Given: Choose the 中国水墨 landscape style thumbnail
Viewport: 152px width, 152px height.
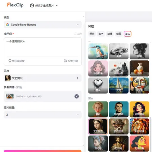Looking at the screenshot, I should (119, 68).
